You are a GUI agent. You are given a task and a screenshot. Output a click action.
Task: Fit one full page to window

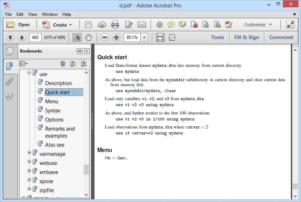(x=172, y=37)
